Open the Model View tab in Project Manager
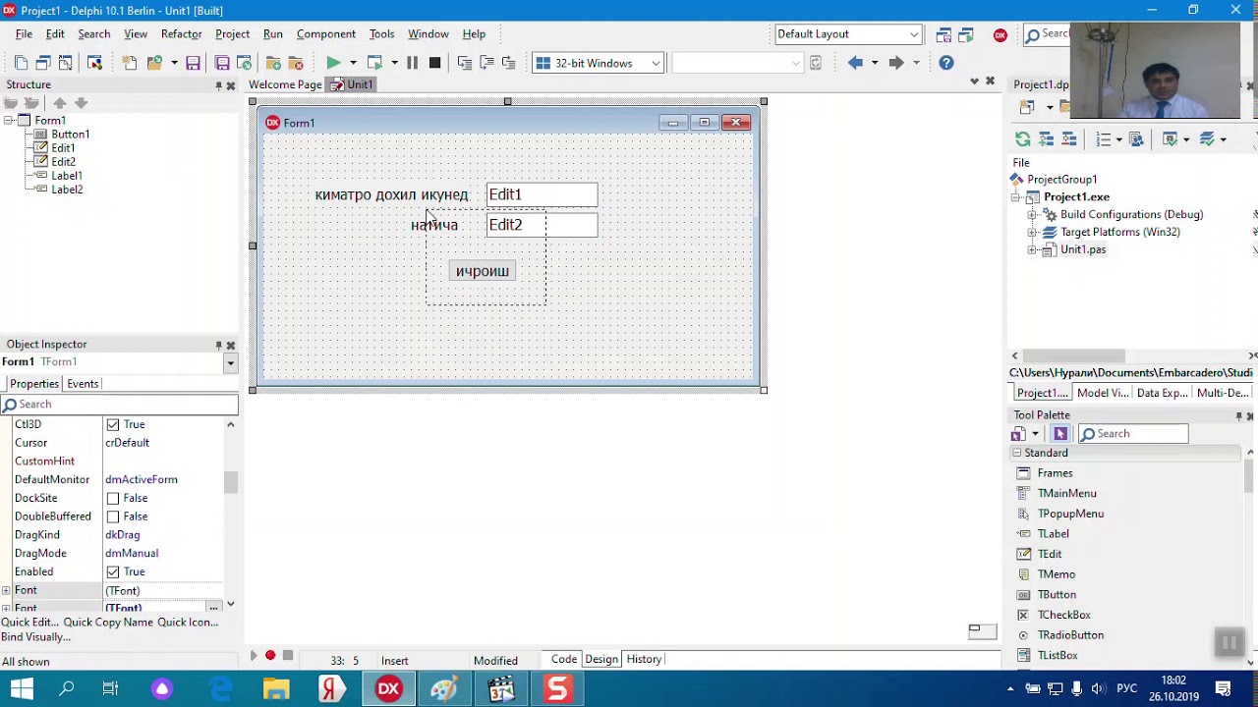This screenshot has width=1258, height=707. click(1102, 393)
